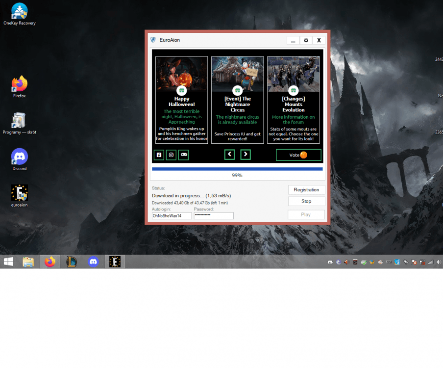Open the Windows Start menu
The height and width of the screenshot is (368, 443).
(x=8, y=262)
